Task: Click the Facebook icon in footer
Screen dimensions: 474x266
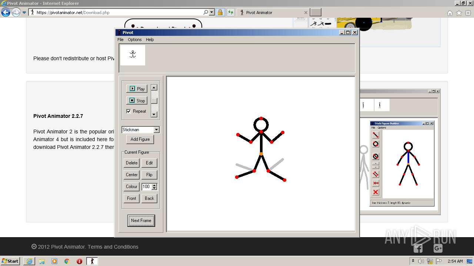Action: [418, 248]
